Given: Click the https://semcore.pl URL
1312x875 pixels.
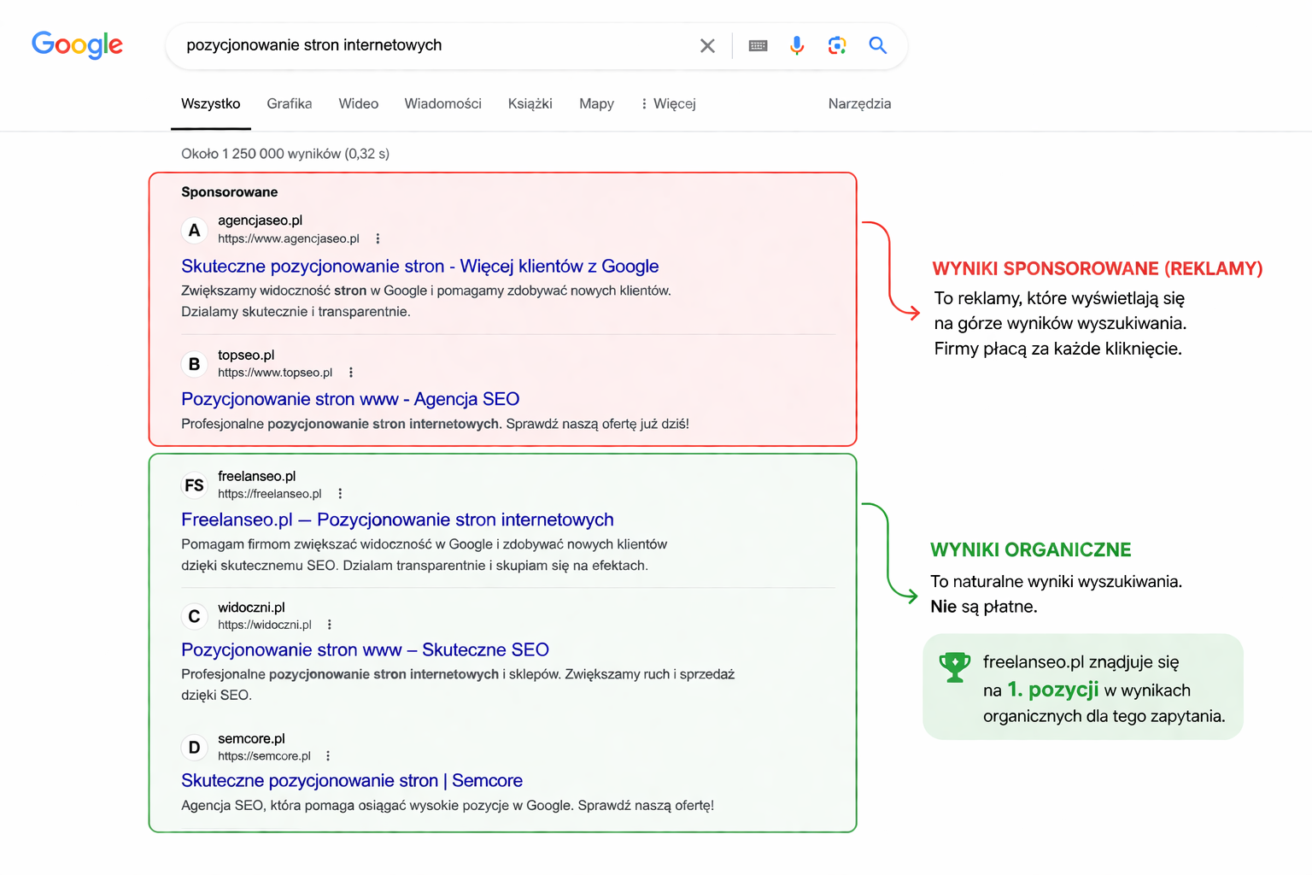Looking at the screenshot, I should [264, 756].
